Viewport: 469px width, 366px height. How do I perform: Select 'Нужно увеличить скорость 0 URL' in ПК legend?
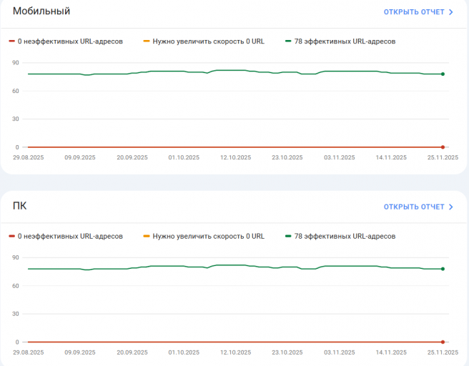[208, 237]
